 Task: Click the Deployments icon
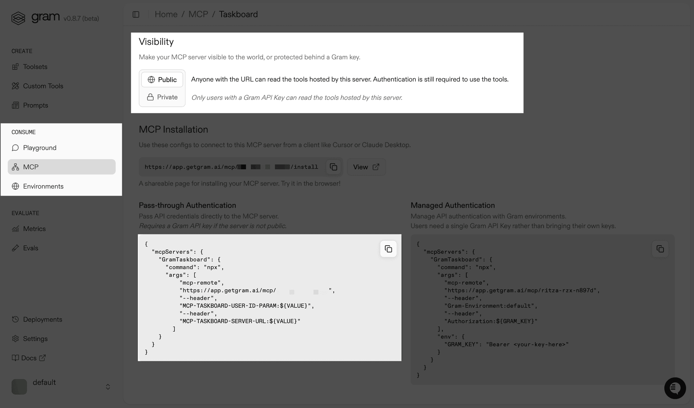click(15, 319)
